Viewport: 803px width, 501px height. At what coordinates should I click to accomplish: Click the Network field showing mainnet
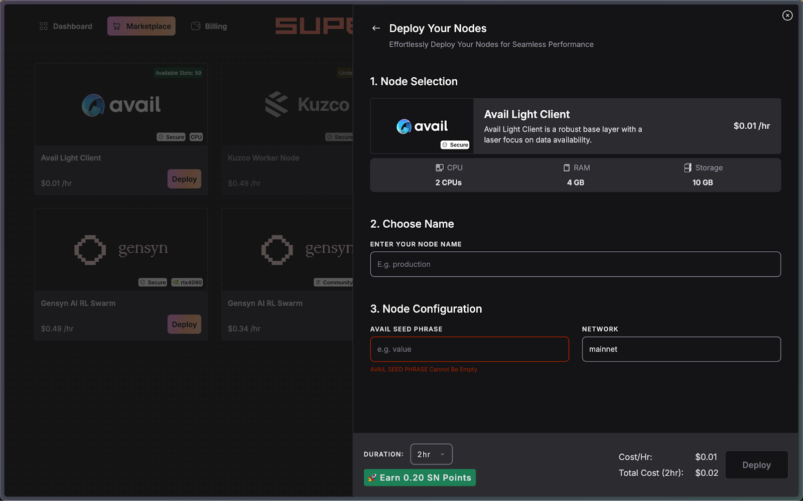pos(681,349)
